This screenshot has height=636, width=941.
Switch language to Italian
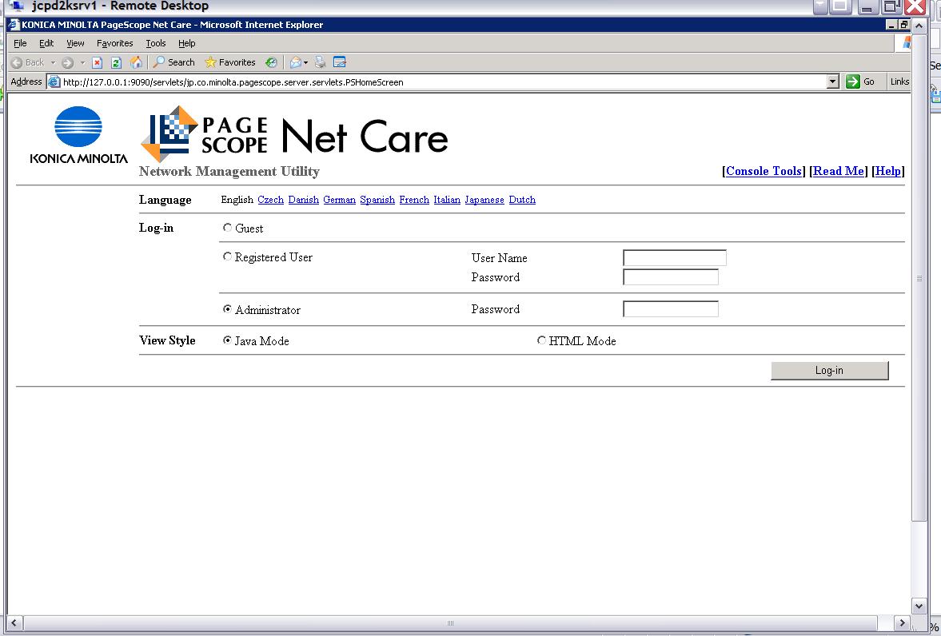click(x=446, y=200)
